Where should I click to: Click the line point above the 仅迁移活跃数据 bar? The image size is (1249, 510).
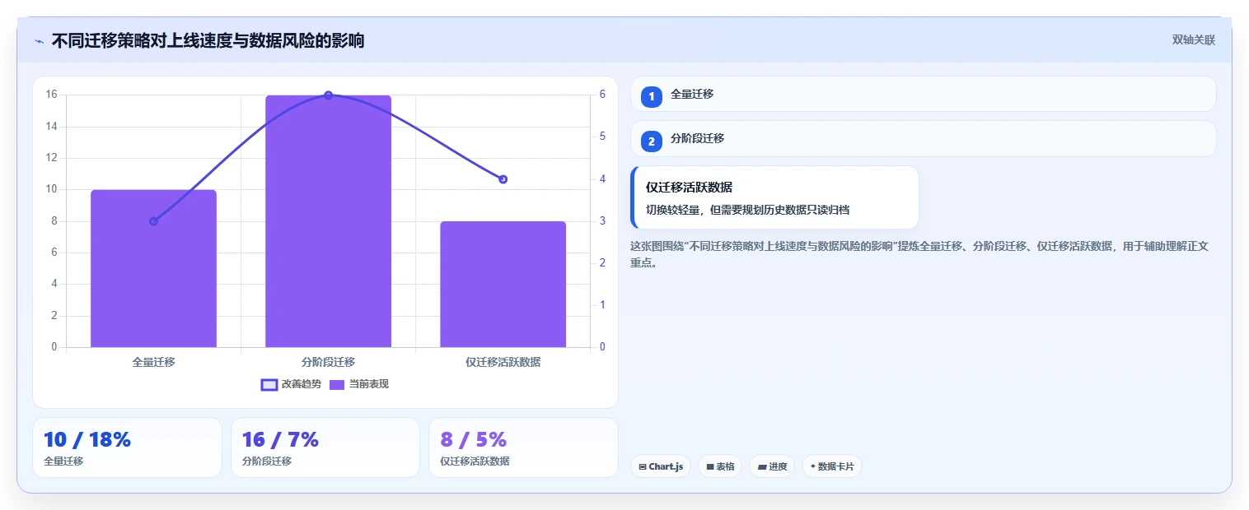(503, 179)
